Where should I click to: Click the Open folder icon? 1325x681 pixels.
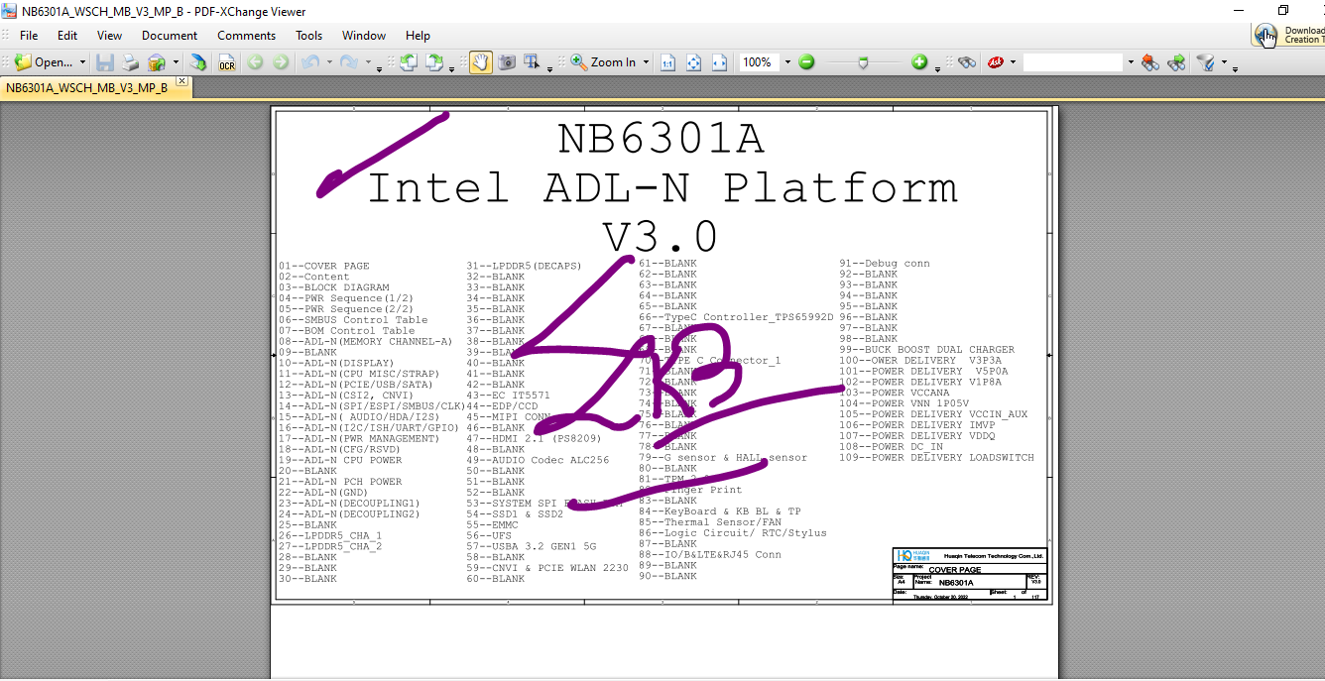(23, 62)
